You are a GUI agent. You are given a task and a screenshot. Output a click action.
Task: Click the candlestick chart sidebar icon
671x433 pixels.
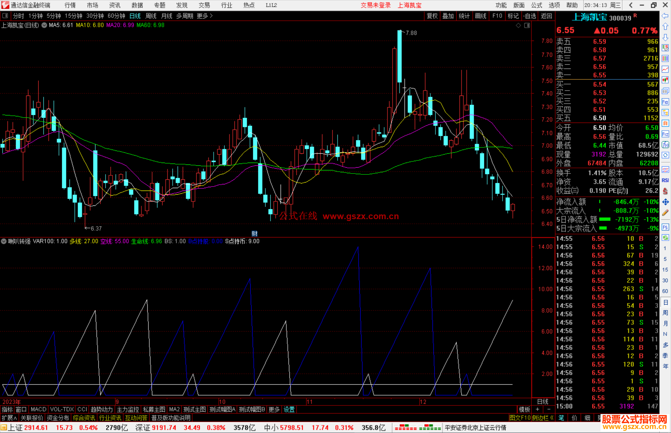click(x=665, y=80)
